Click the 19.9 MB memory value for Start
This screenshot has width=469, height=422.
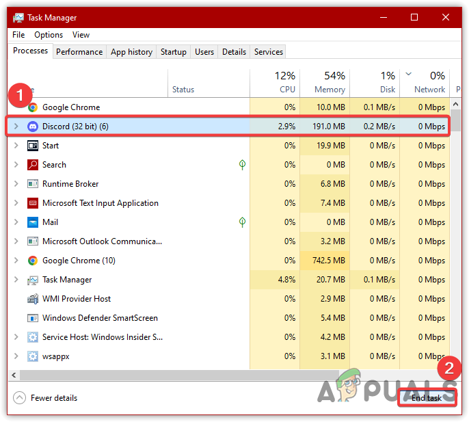(331, 146)
